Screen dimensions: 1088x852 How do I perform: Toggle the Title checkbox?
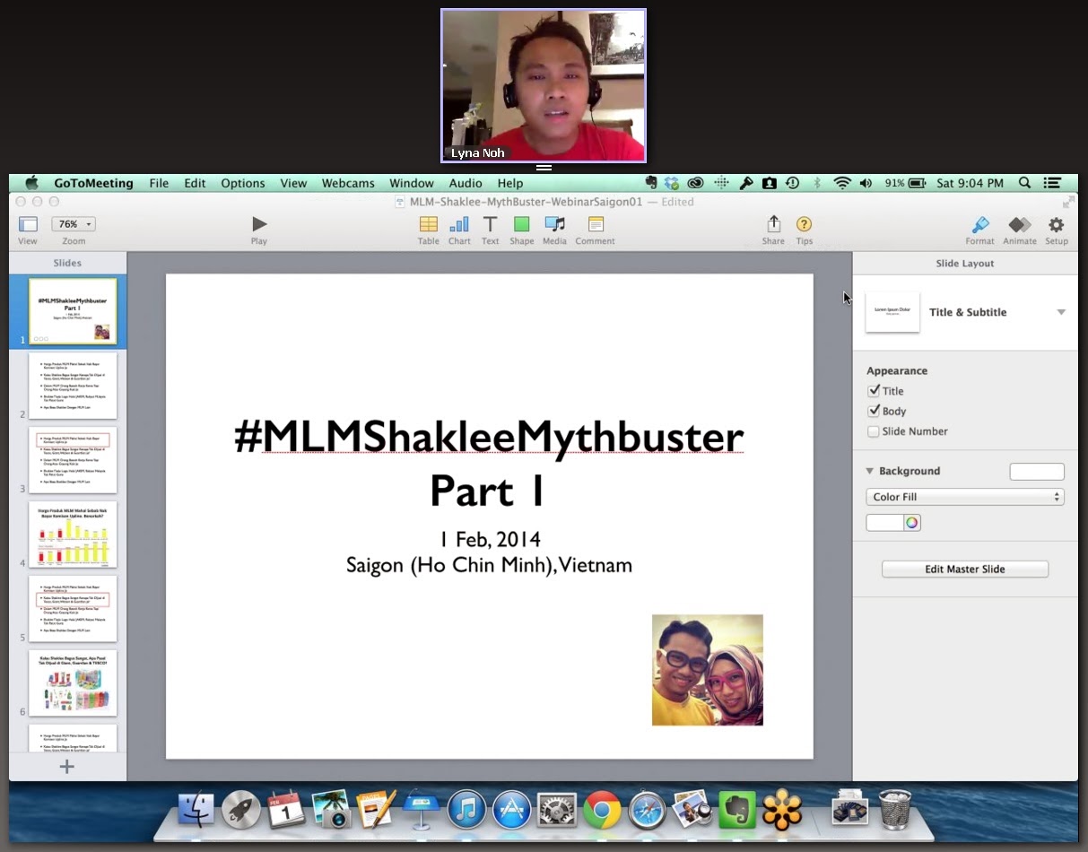point(874,391)
